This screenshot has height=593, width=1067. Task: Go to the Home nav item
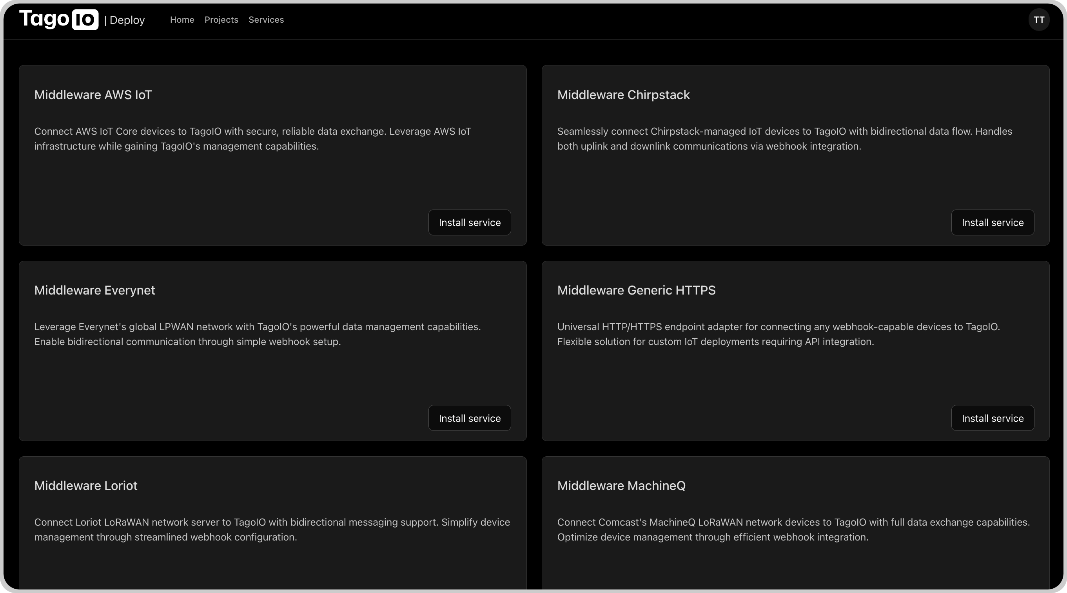coord(182,20)
